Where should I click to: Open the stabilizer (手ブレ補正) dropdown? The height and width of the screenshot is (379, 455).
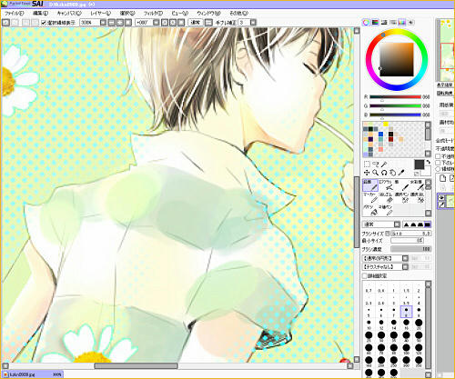click(253, 23)
